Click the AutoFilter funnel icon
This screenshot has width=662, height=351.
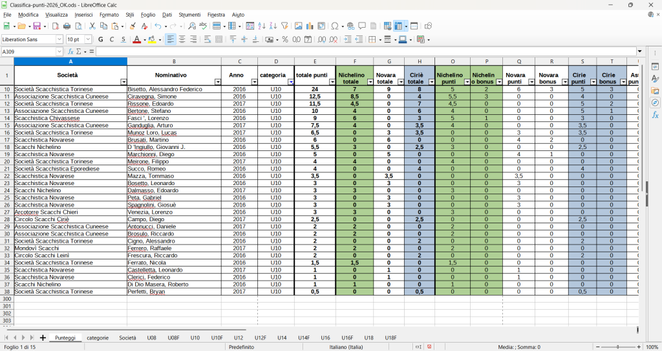284,26
